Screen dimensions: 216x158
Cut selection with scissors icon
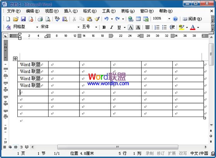click(x=74, y=19)
